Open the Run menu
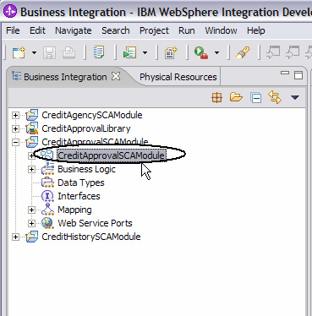The image size is (312, 316). [x=187, y=30]
